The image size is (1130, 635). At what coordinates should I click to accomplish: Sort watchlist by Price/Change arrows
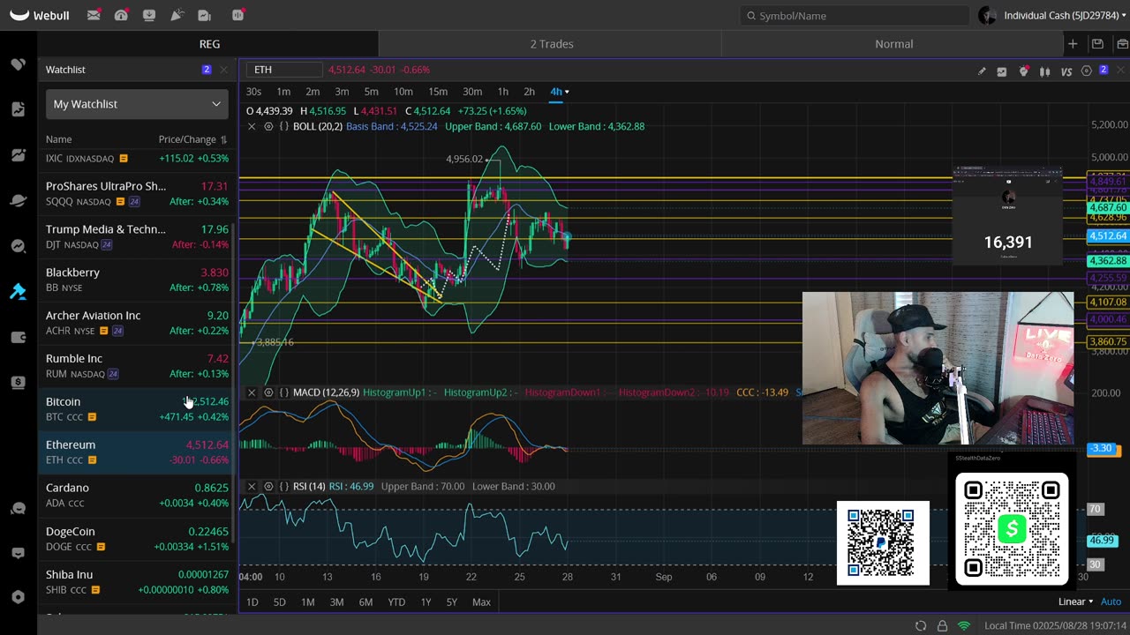pos(223,139)
